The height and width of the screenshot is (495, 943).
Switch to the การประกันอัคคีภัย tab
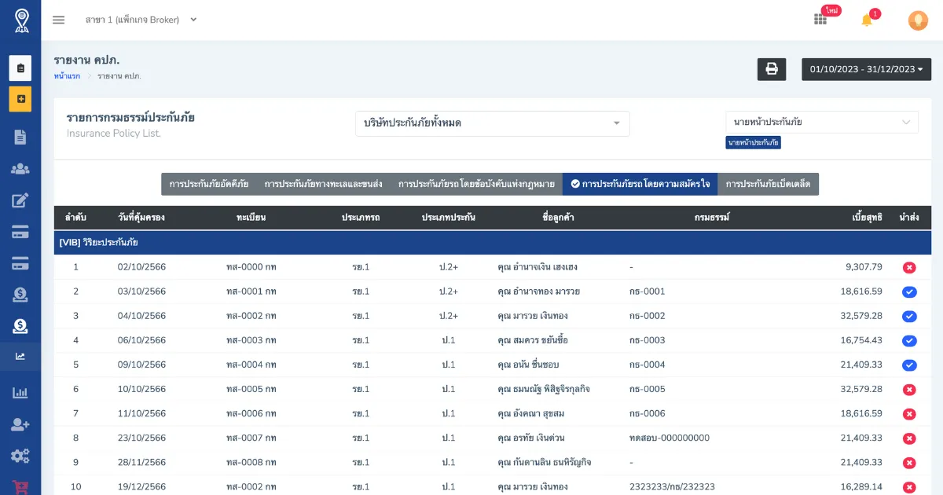208,184
